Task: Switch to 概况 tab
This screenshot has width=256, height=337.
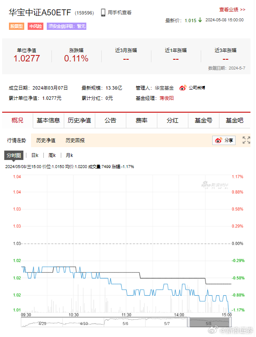Action: (x=17, y=120)
